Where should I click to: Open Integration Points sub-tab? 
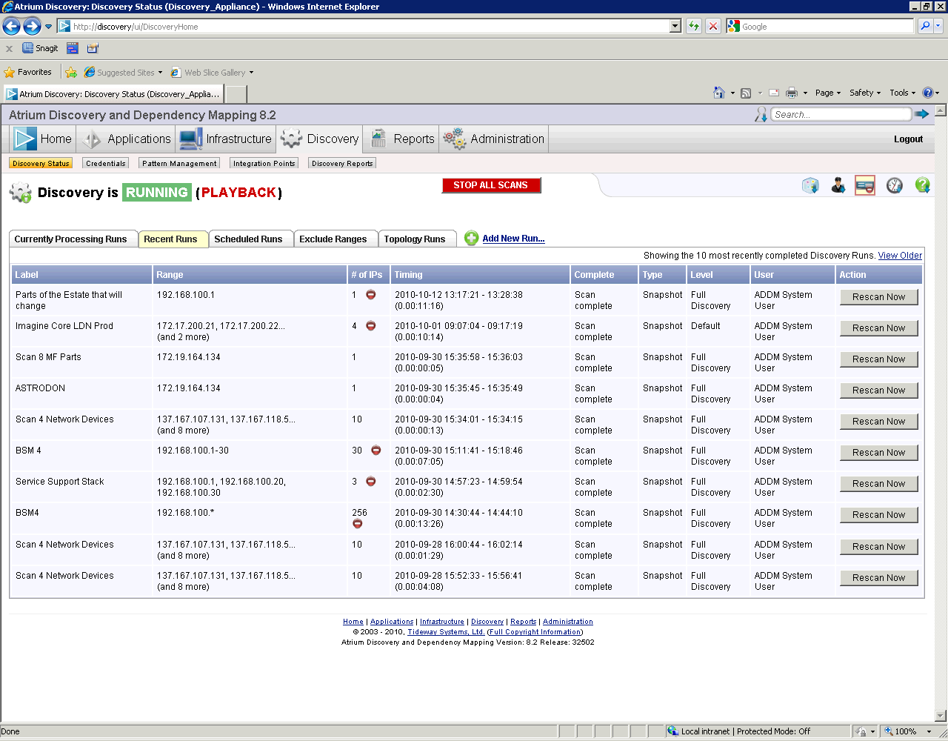pos(264,163)
